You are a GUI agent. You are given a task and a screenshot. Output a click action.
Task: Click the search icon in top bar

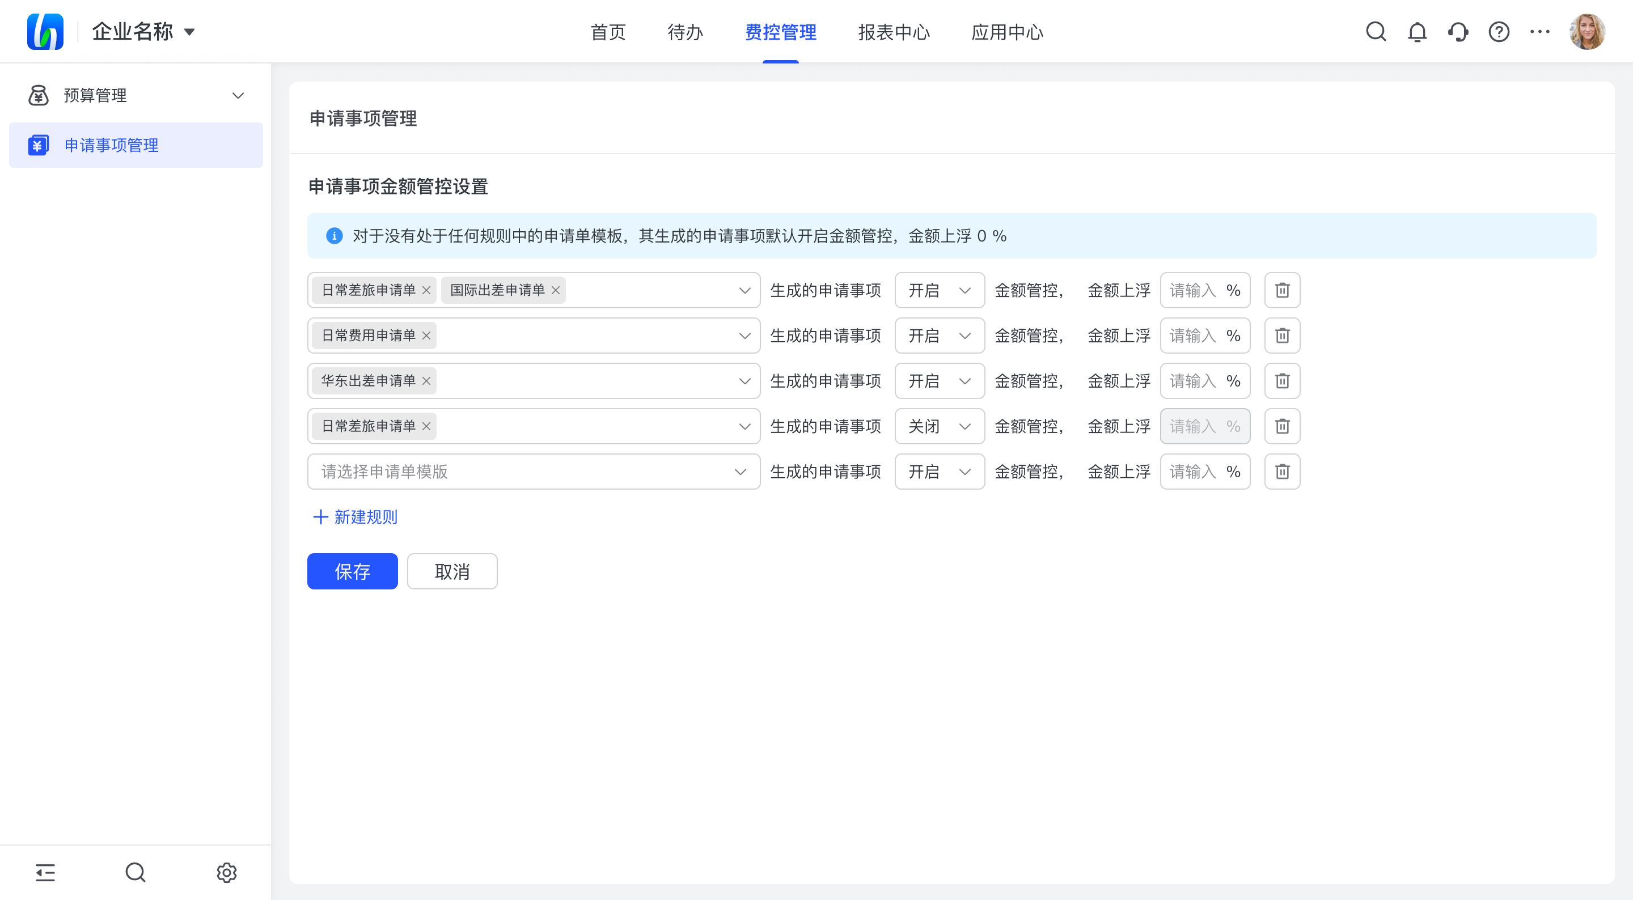click(1376, 32)
